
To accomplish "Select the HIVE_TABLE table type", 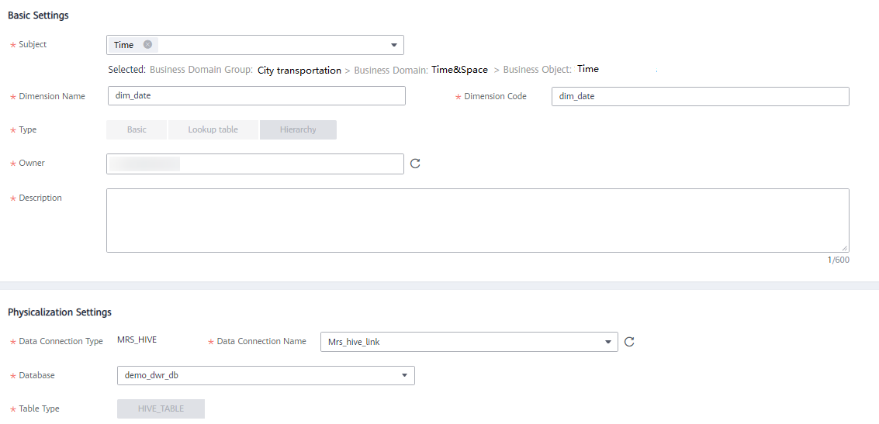I will (161, 408).
